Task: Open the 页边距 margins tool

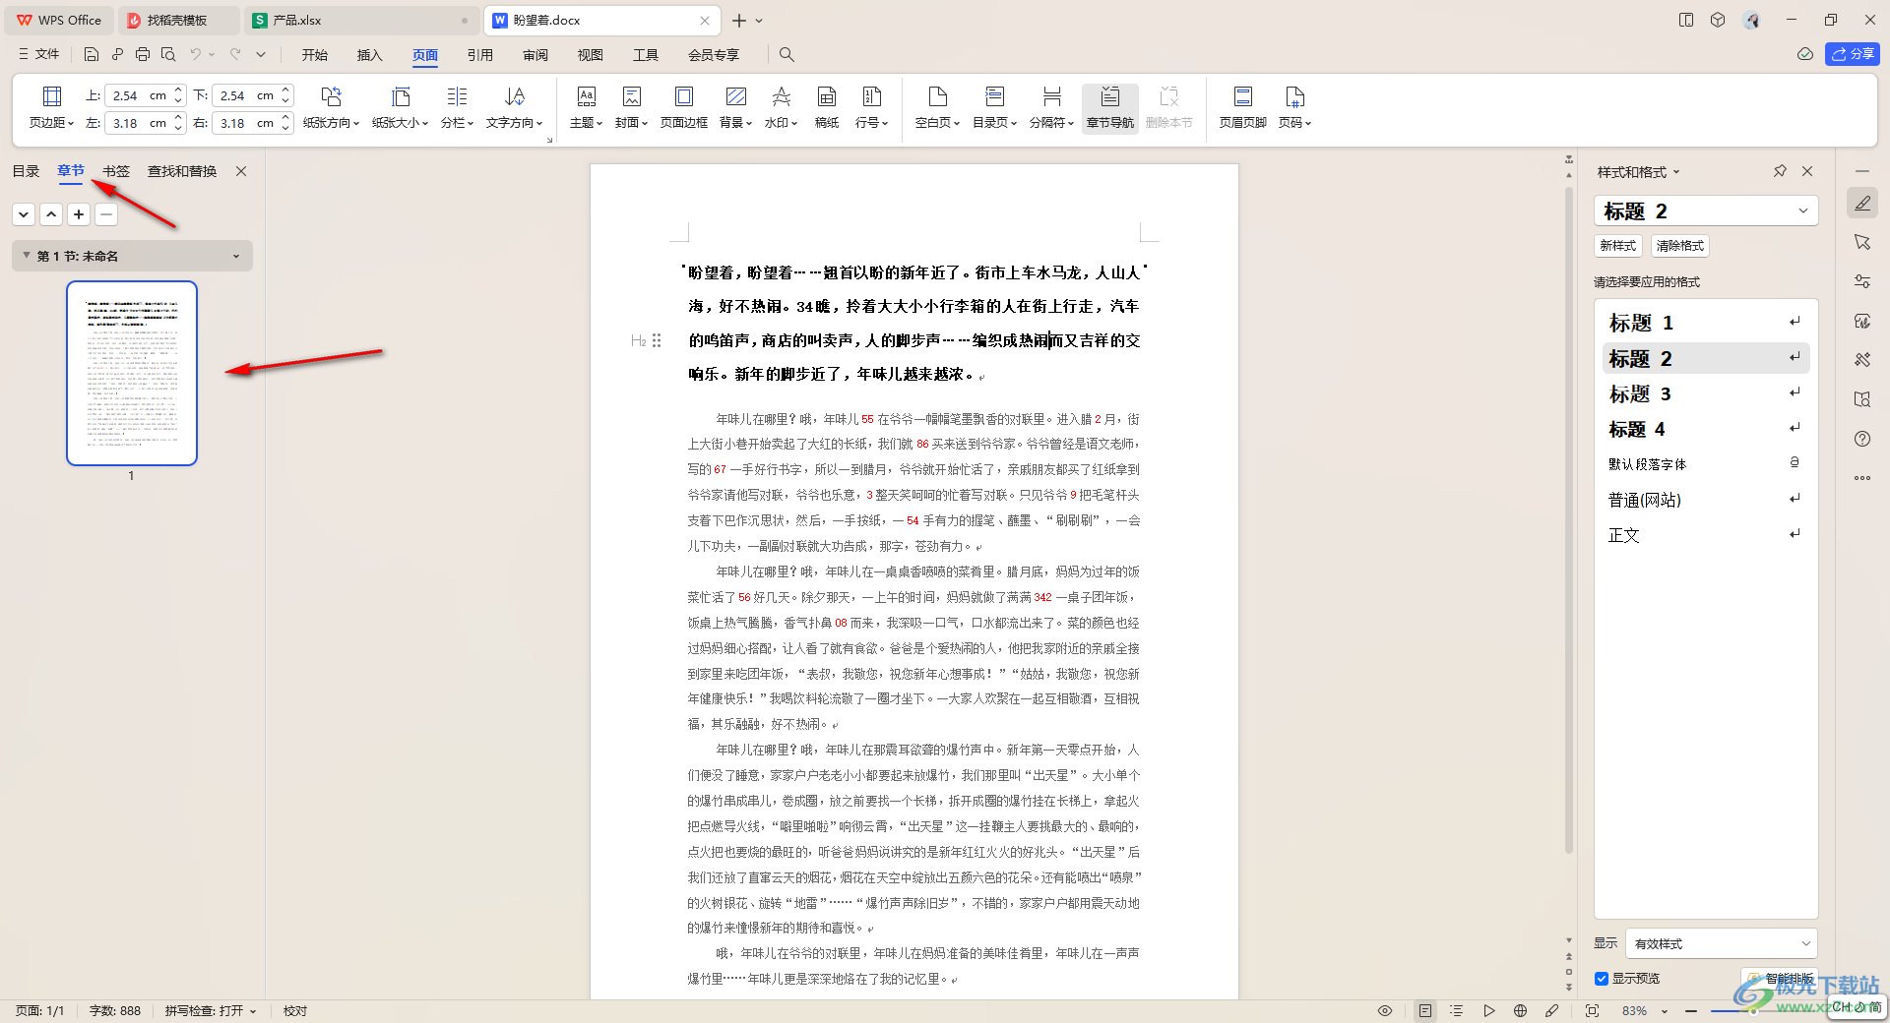Action: (x=51, y=107)
